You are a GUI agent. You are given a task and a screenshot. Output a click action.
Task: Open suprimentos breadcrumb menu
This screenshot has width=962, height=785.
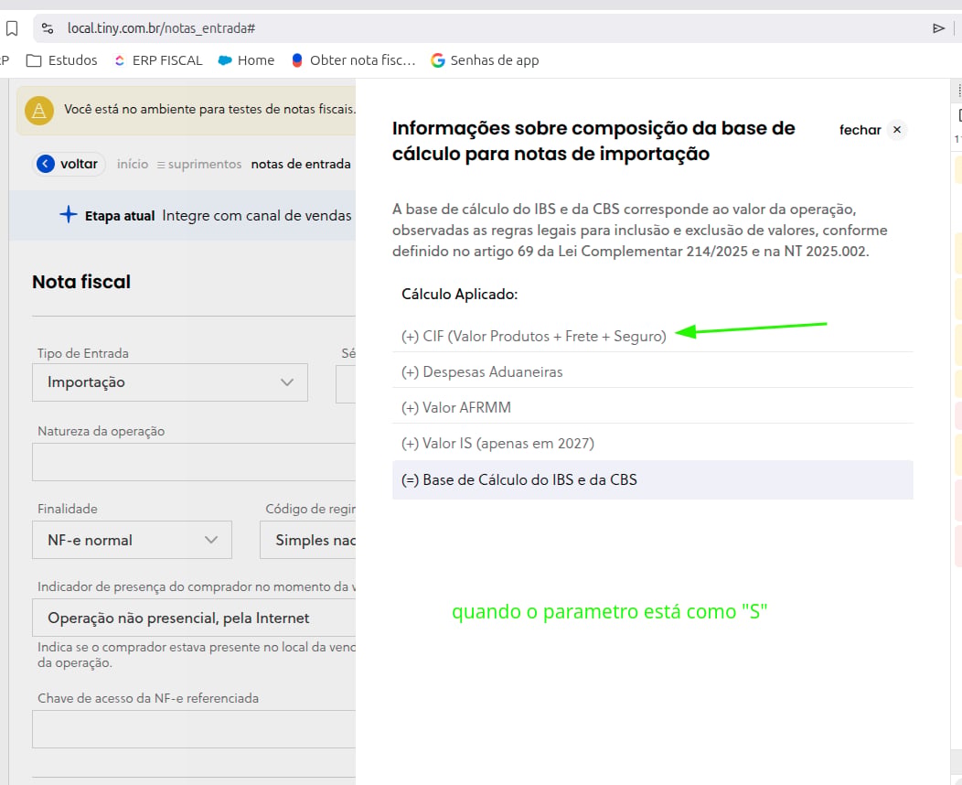pyautogui.click(x=199, y=164)
